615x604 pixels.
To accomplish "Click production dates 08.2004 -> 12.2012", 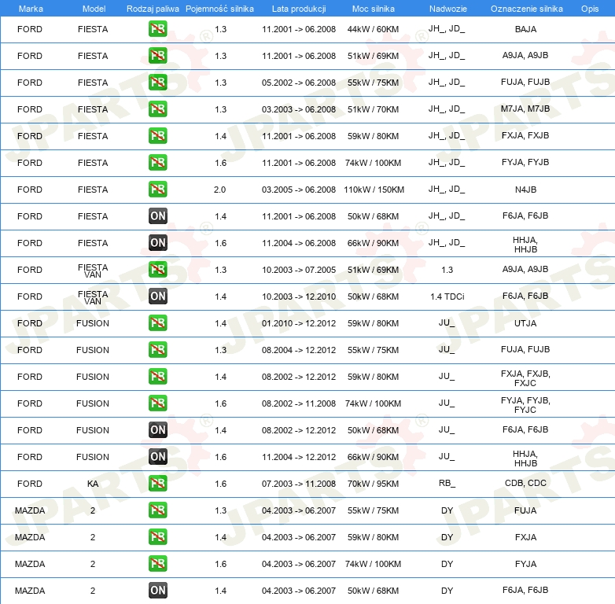I will click(299, 350).
